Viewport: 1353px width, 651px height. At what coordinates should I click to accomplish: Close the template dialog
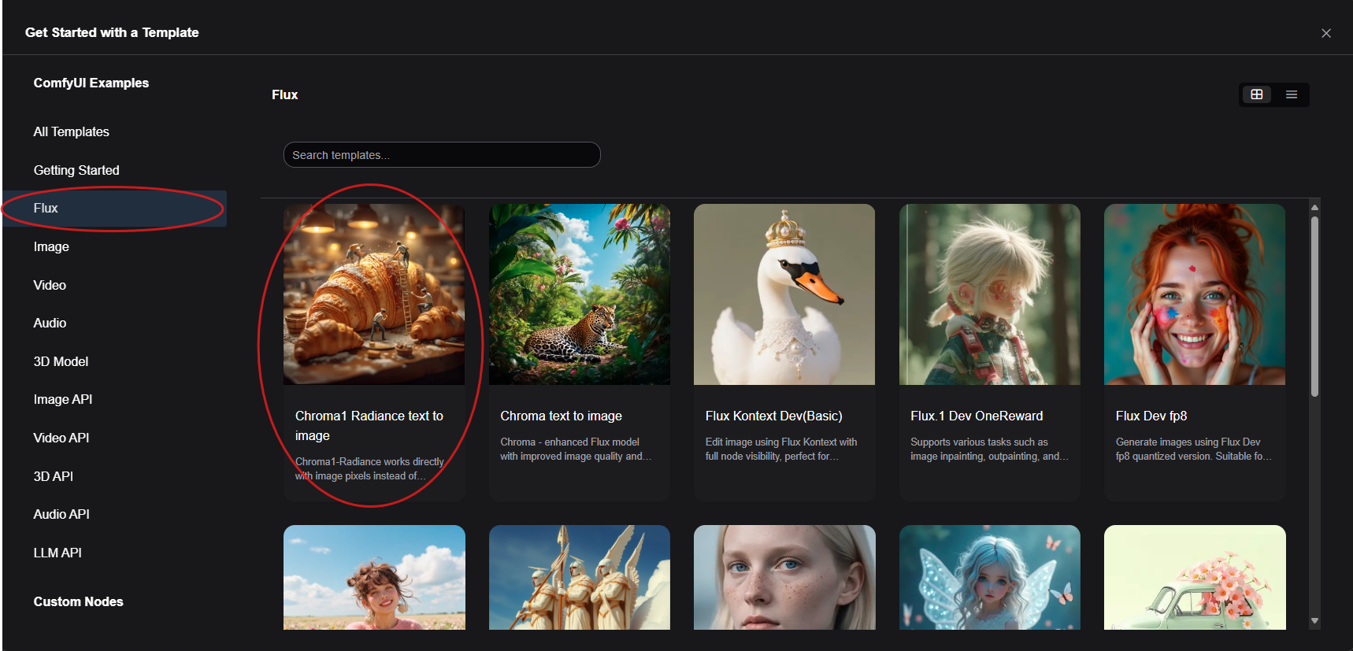click(x=1326, y=33)
